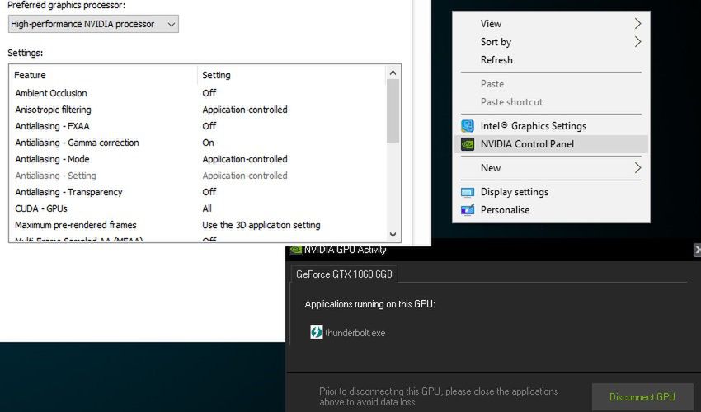Click the thunderbolt.exe application icon

click(316, 332)
